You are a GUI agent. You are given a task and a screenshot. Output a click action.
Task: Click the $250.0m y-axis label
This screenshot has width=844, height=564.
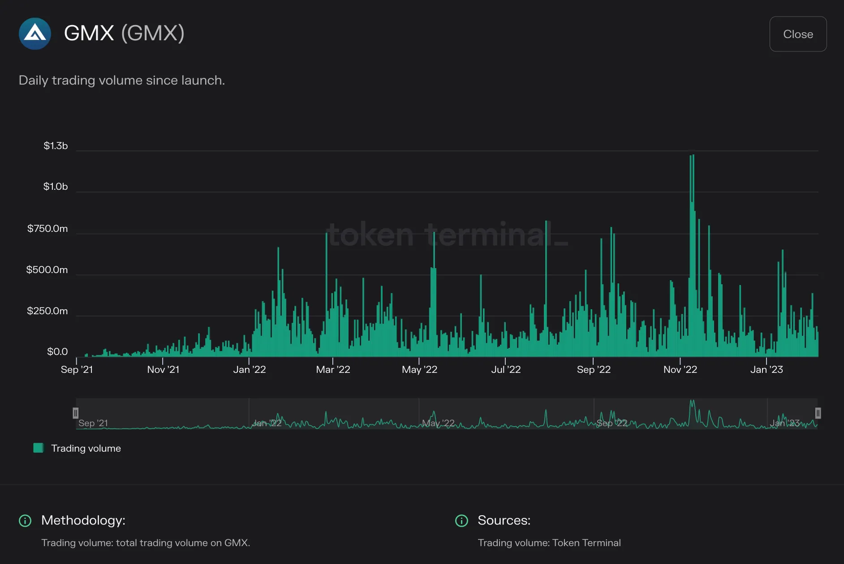tap(47, 311)
